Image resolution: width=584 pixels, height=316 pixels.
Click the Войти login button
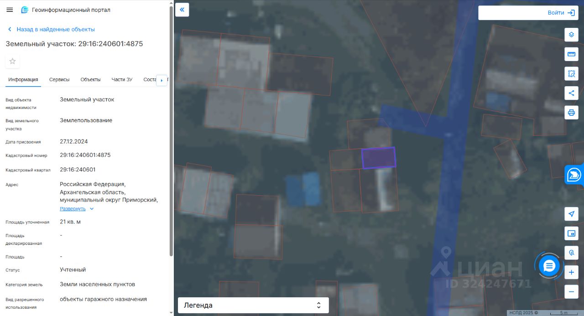point(527,13)
